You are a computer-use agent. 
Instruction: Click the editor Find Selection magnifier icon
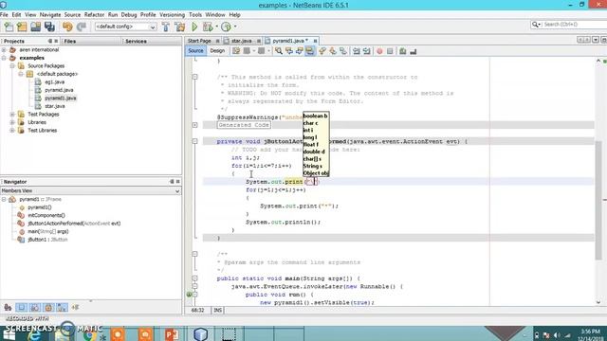click(278, 51)
